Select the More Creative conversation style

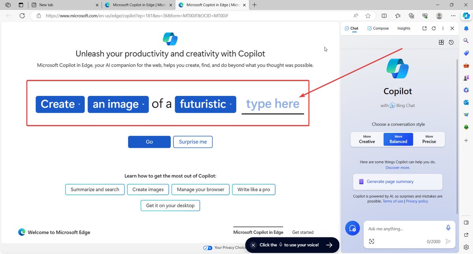[367, 139]
